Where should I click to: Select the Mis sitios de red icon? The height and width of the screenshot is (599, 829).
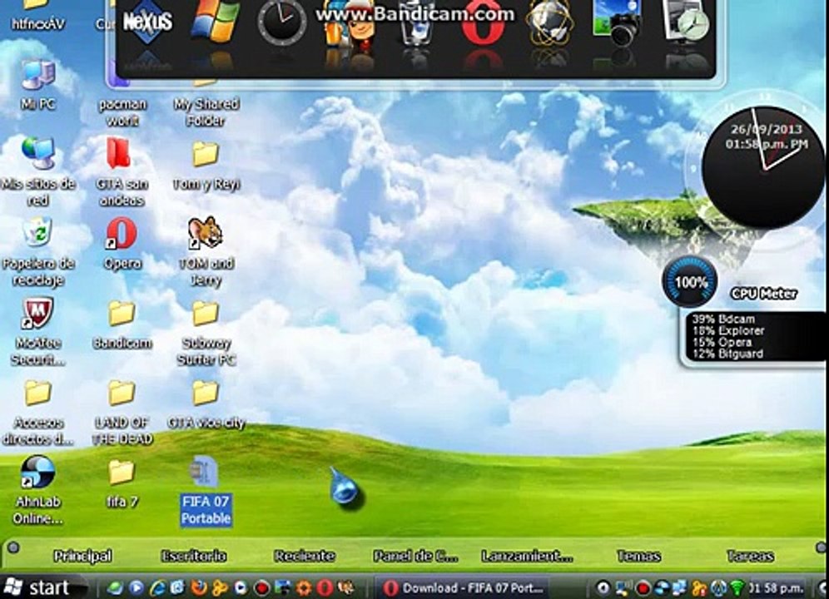point(37,172)
